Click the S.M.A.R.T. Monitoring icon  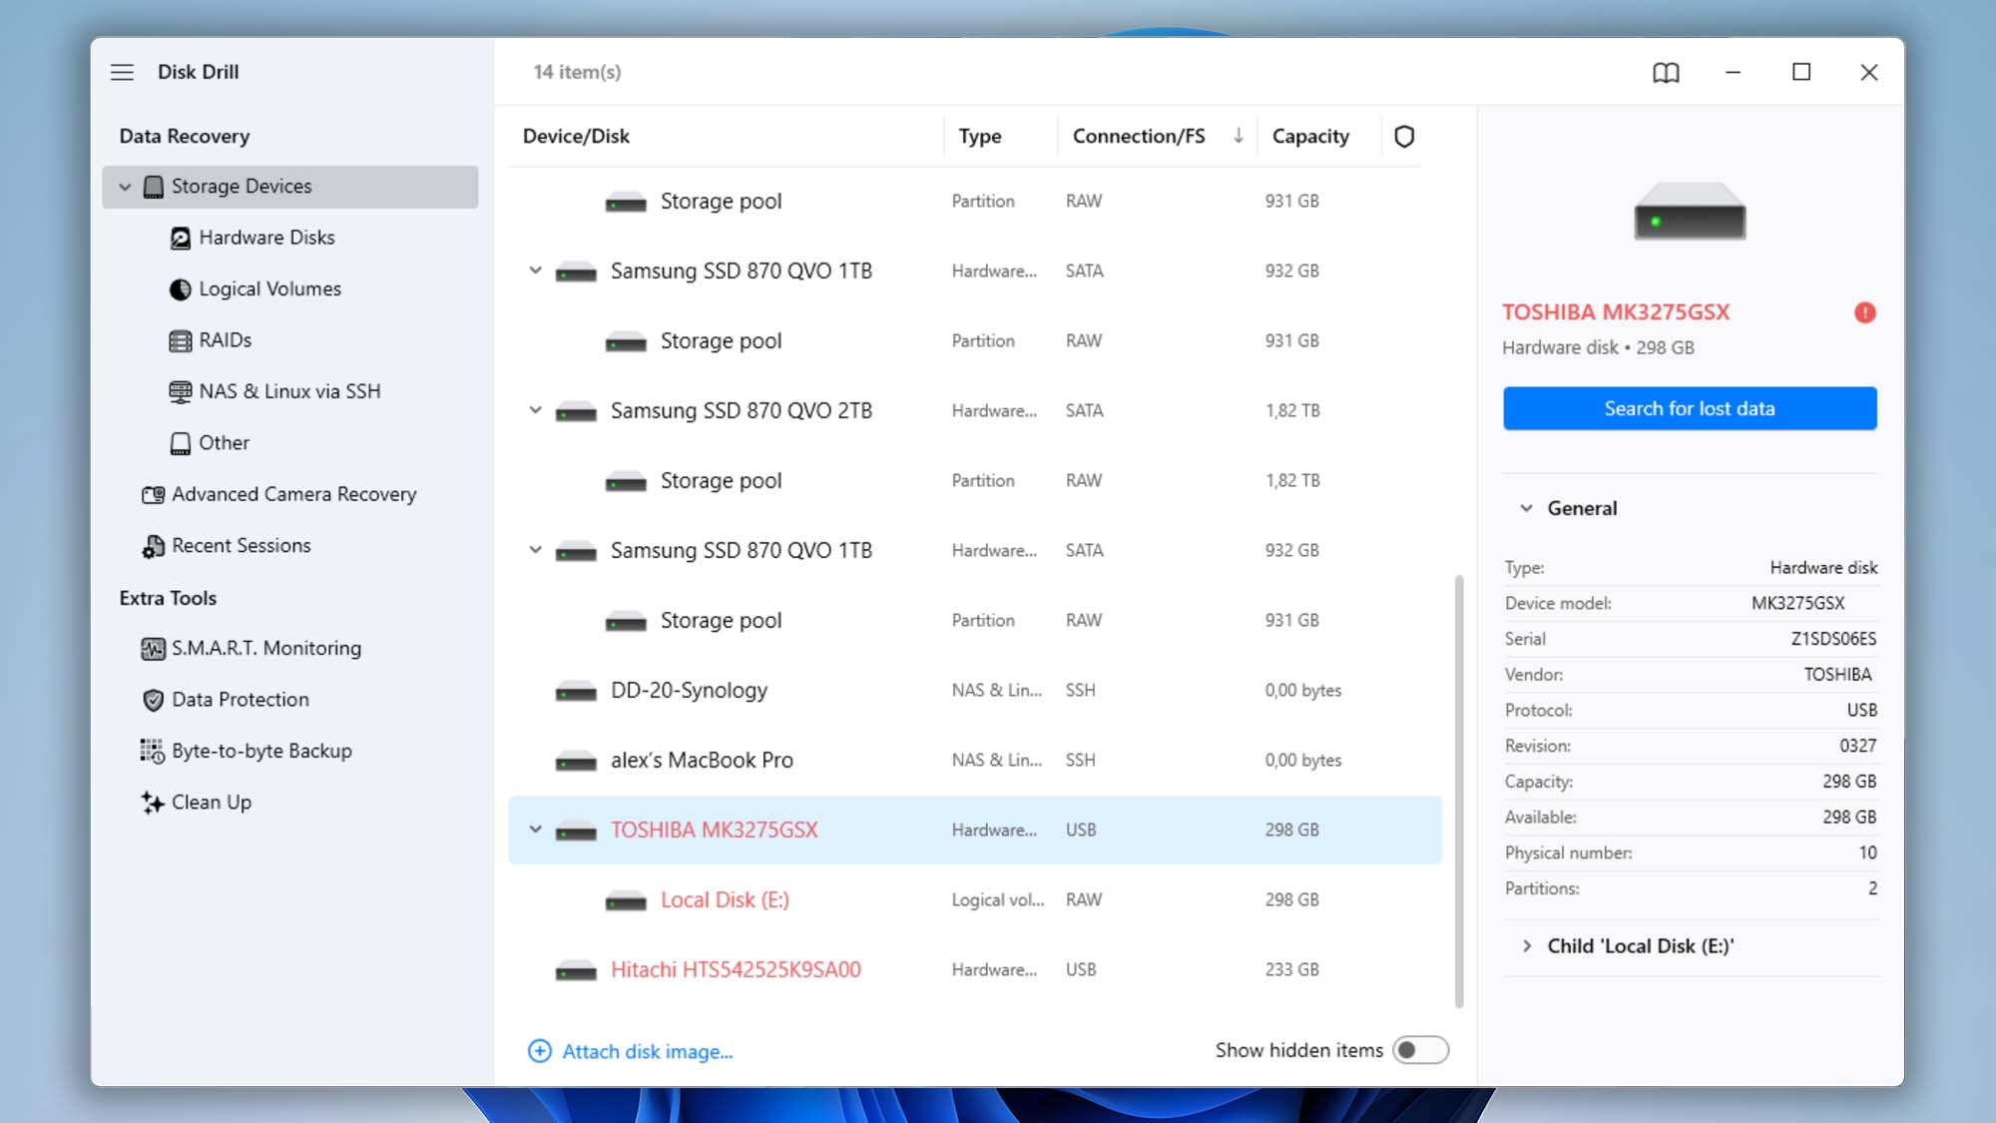(153, 649)
